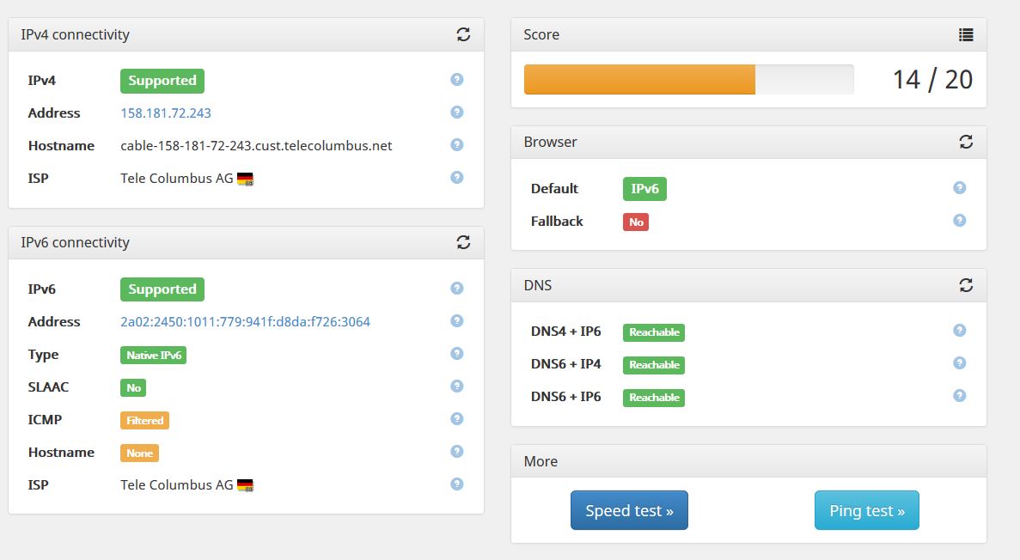Open help for Browser Fallback
The height and width of the screenshot is (560, 1020).
coord(960,221)
